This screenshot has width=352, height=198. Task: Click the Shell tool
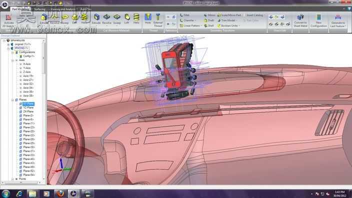coord(209,26)
